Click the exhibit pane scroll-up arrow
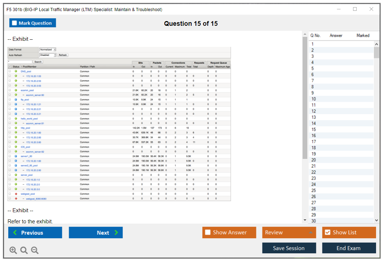This screenshot has height=263, width=385. 305,34
